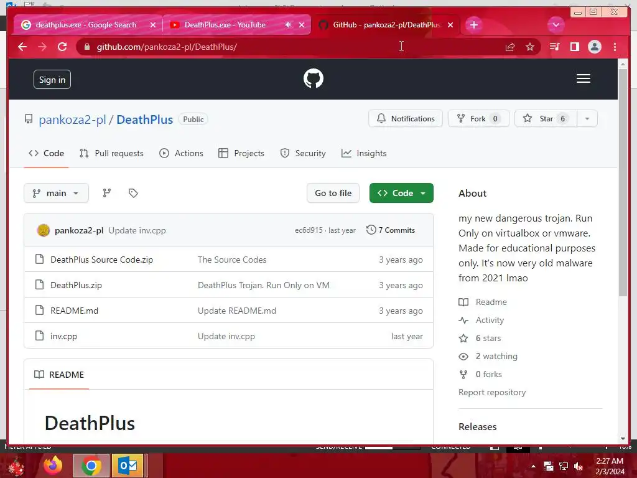Viewport: 637px width, 478px height.
Task: Click Go to file button
Action: click(333, 193)
